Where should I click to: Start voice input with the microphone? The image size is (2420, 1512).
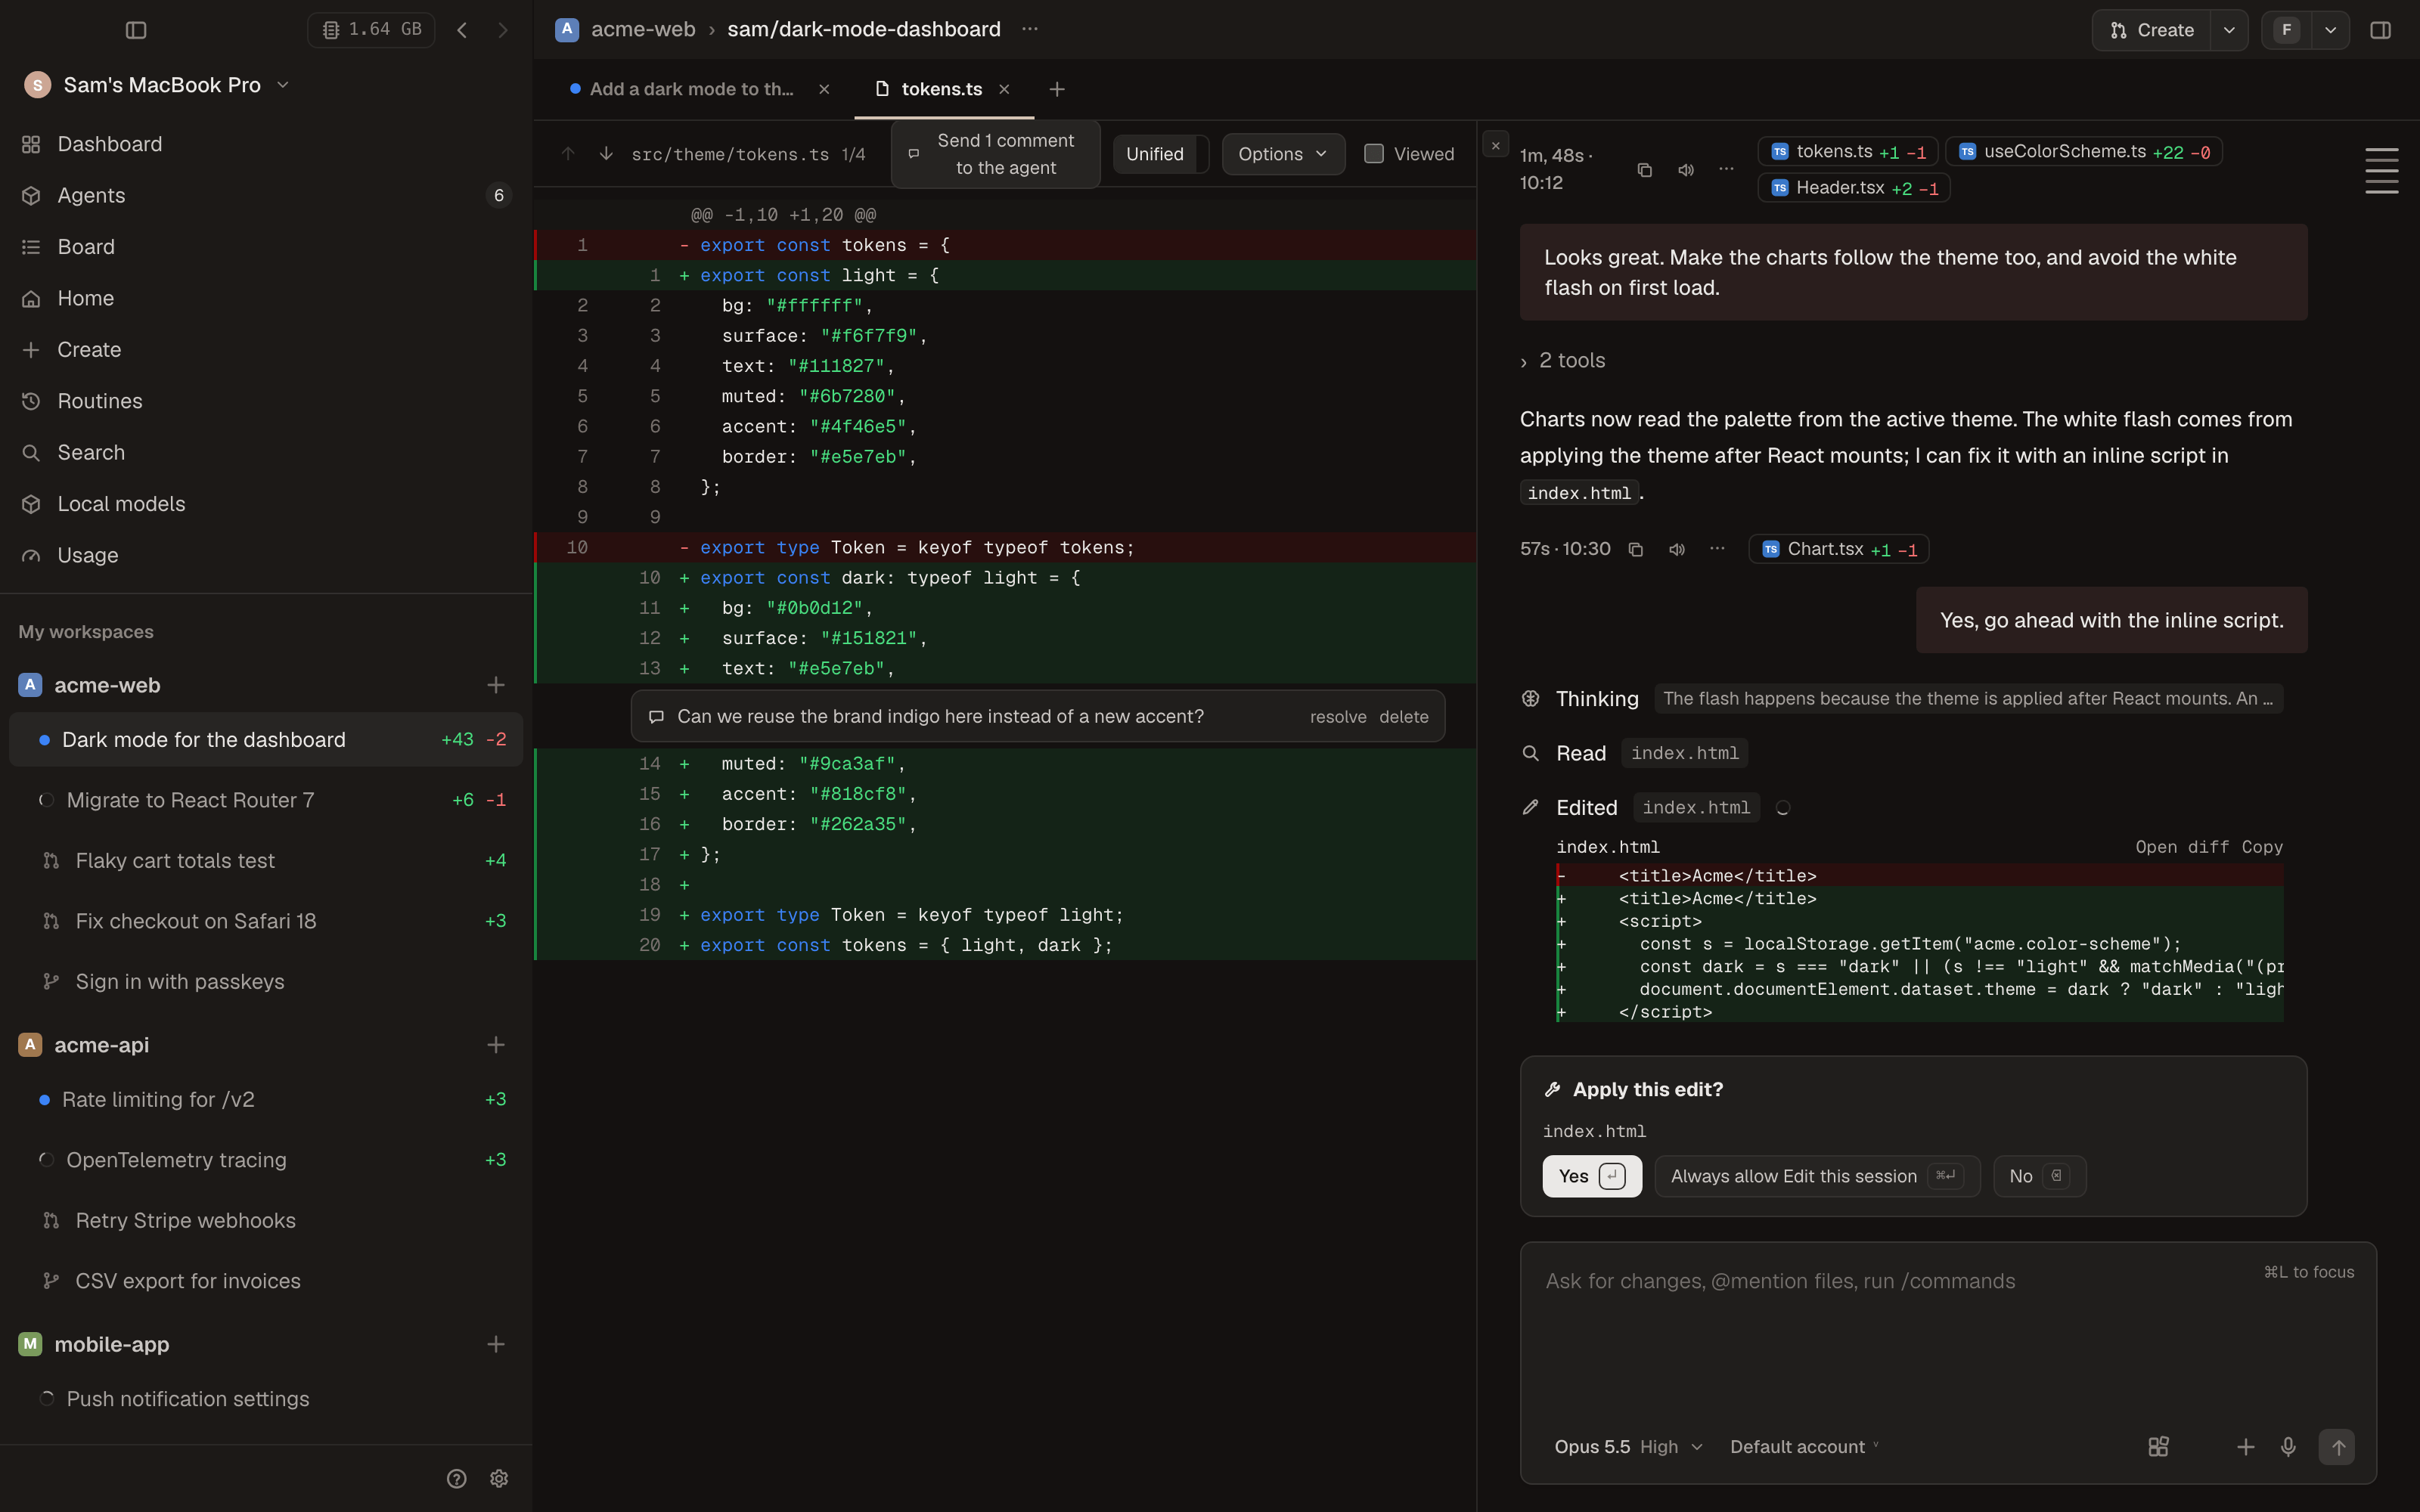click(2288, 1447)
